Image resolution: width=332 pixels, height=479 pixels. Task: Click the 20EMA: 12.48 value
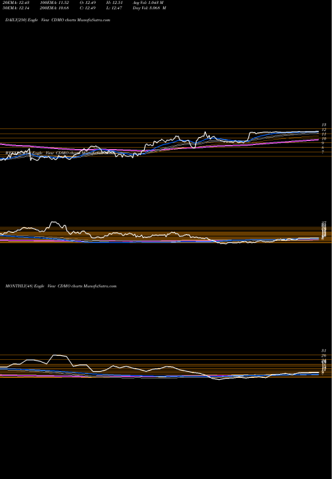pyautogui.click(x=15, y=3)
